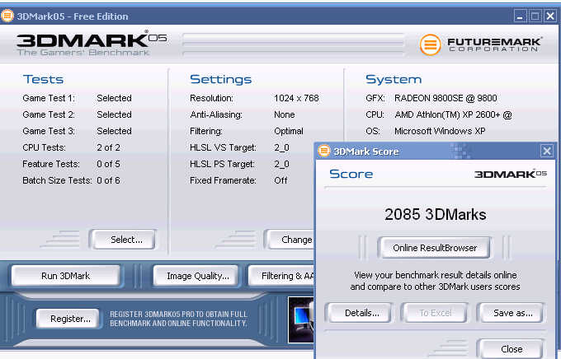This screenshot has width=561, height=359.
Task: Click the Filtering 'Optimal' value
Action: coord(289,131)
